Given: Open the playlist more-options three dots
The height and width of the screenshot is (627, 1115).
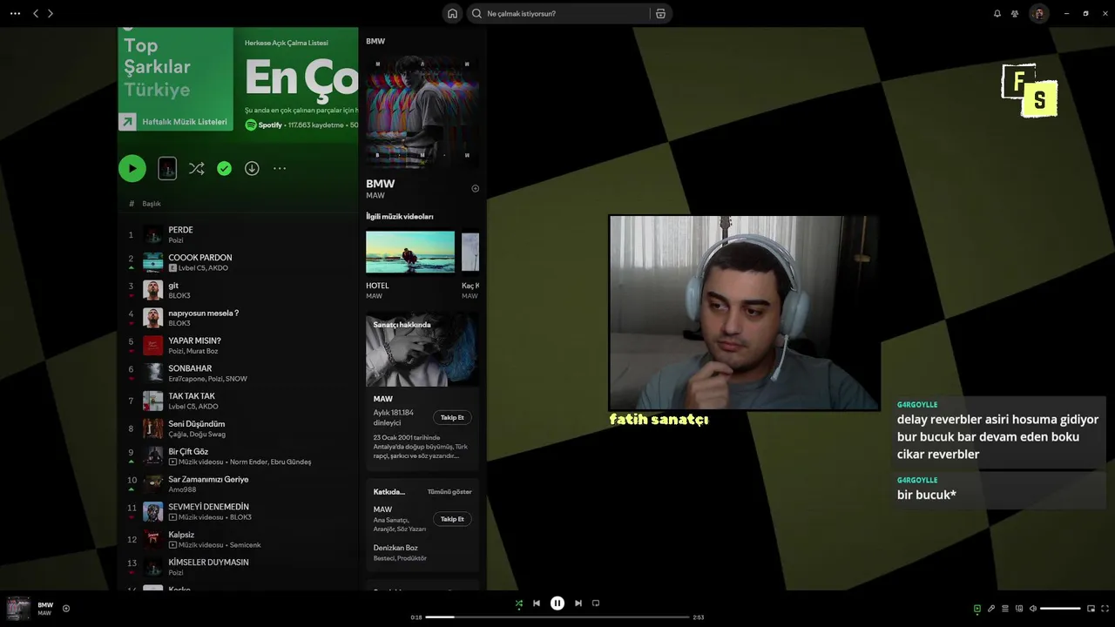Looking at the screenshot, I should coord(280,168).
